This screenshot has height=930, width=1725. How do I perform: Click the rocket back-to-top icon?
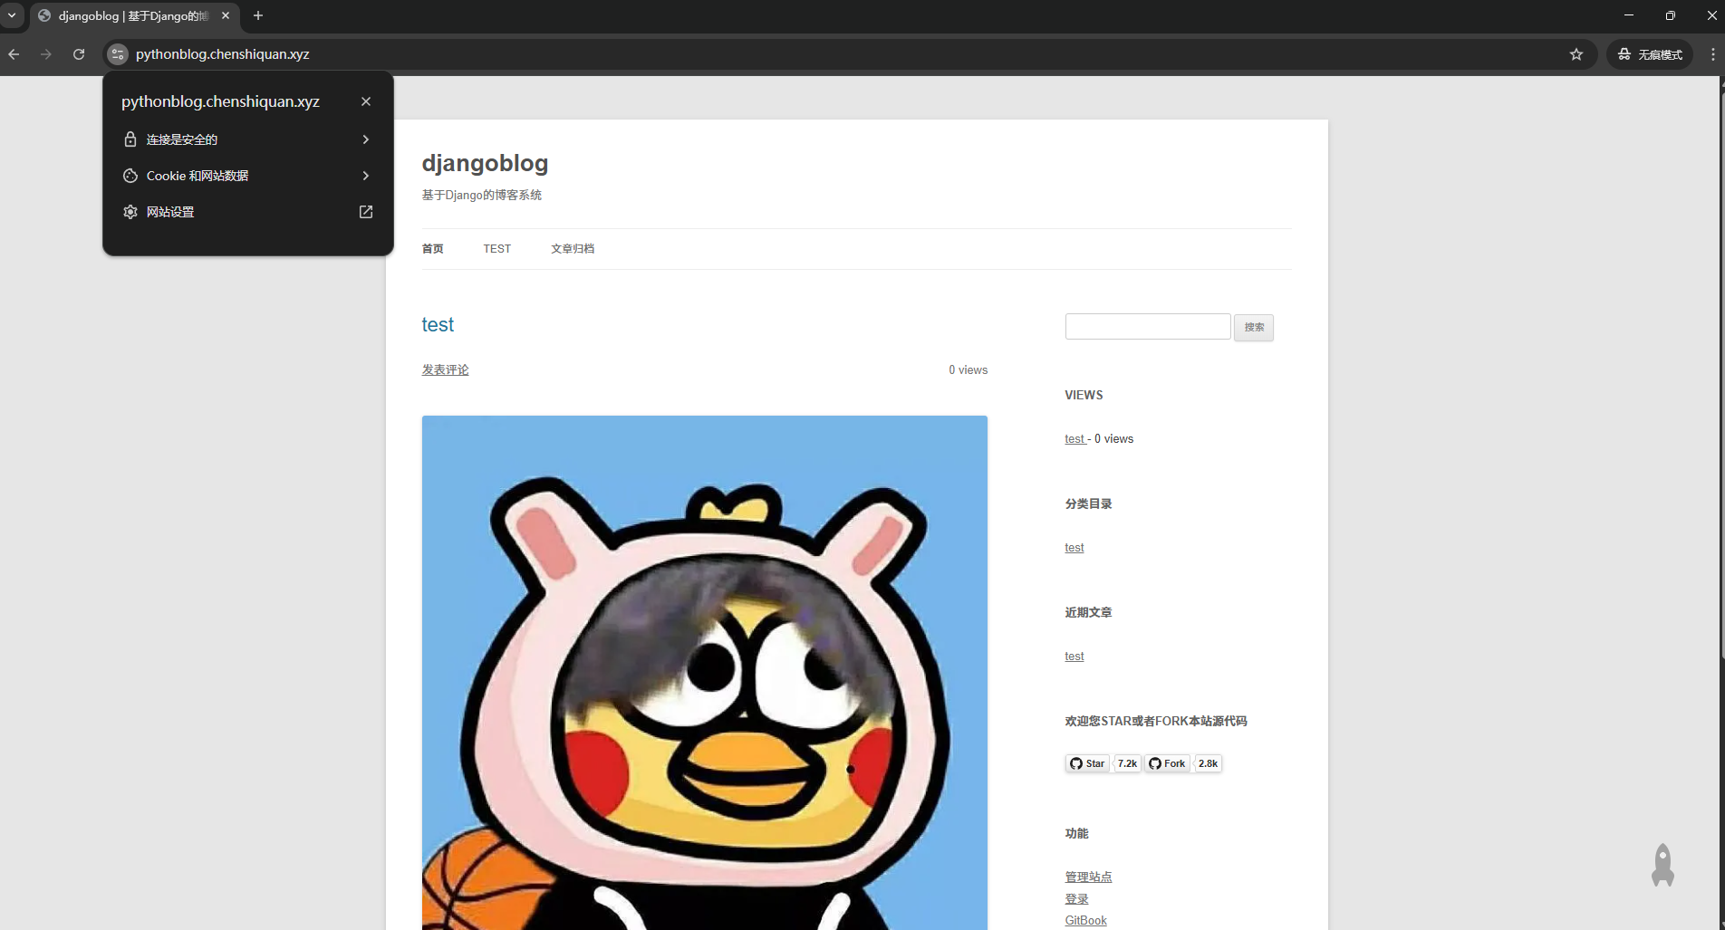[1662, 866]
